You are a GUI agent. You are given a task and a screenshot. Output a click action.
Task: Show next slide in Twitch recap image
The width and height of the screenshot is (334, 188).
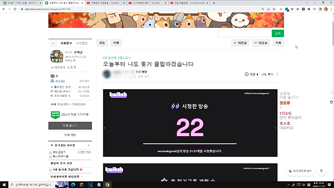click(x=275, y=128)
